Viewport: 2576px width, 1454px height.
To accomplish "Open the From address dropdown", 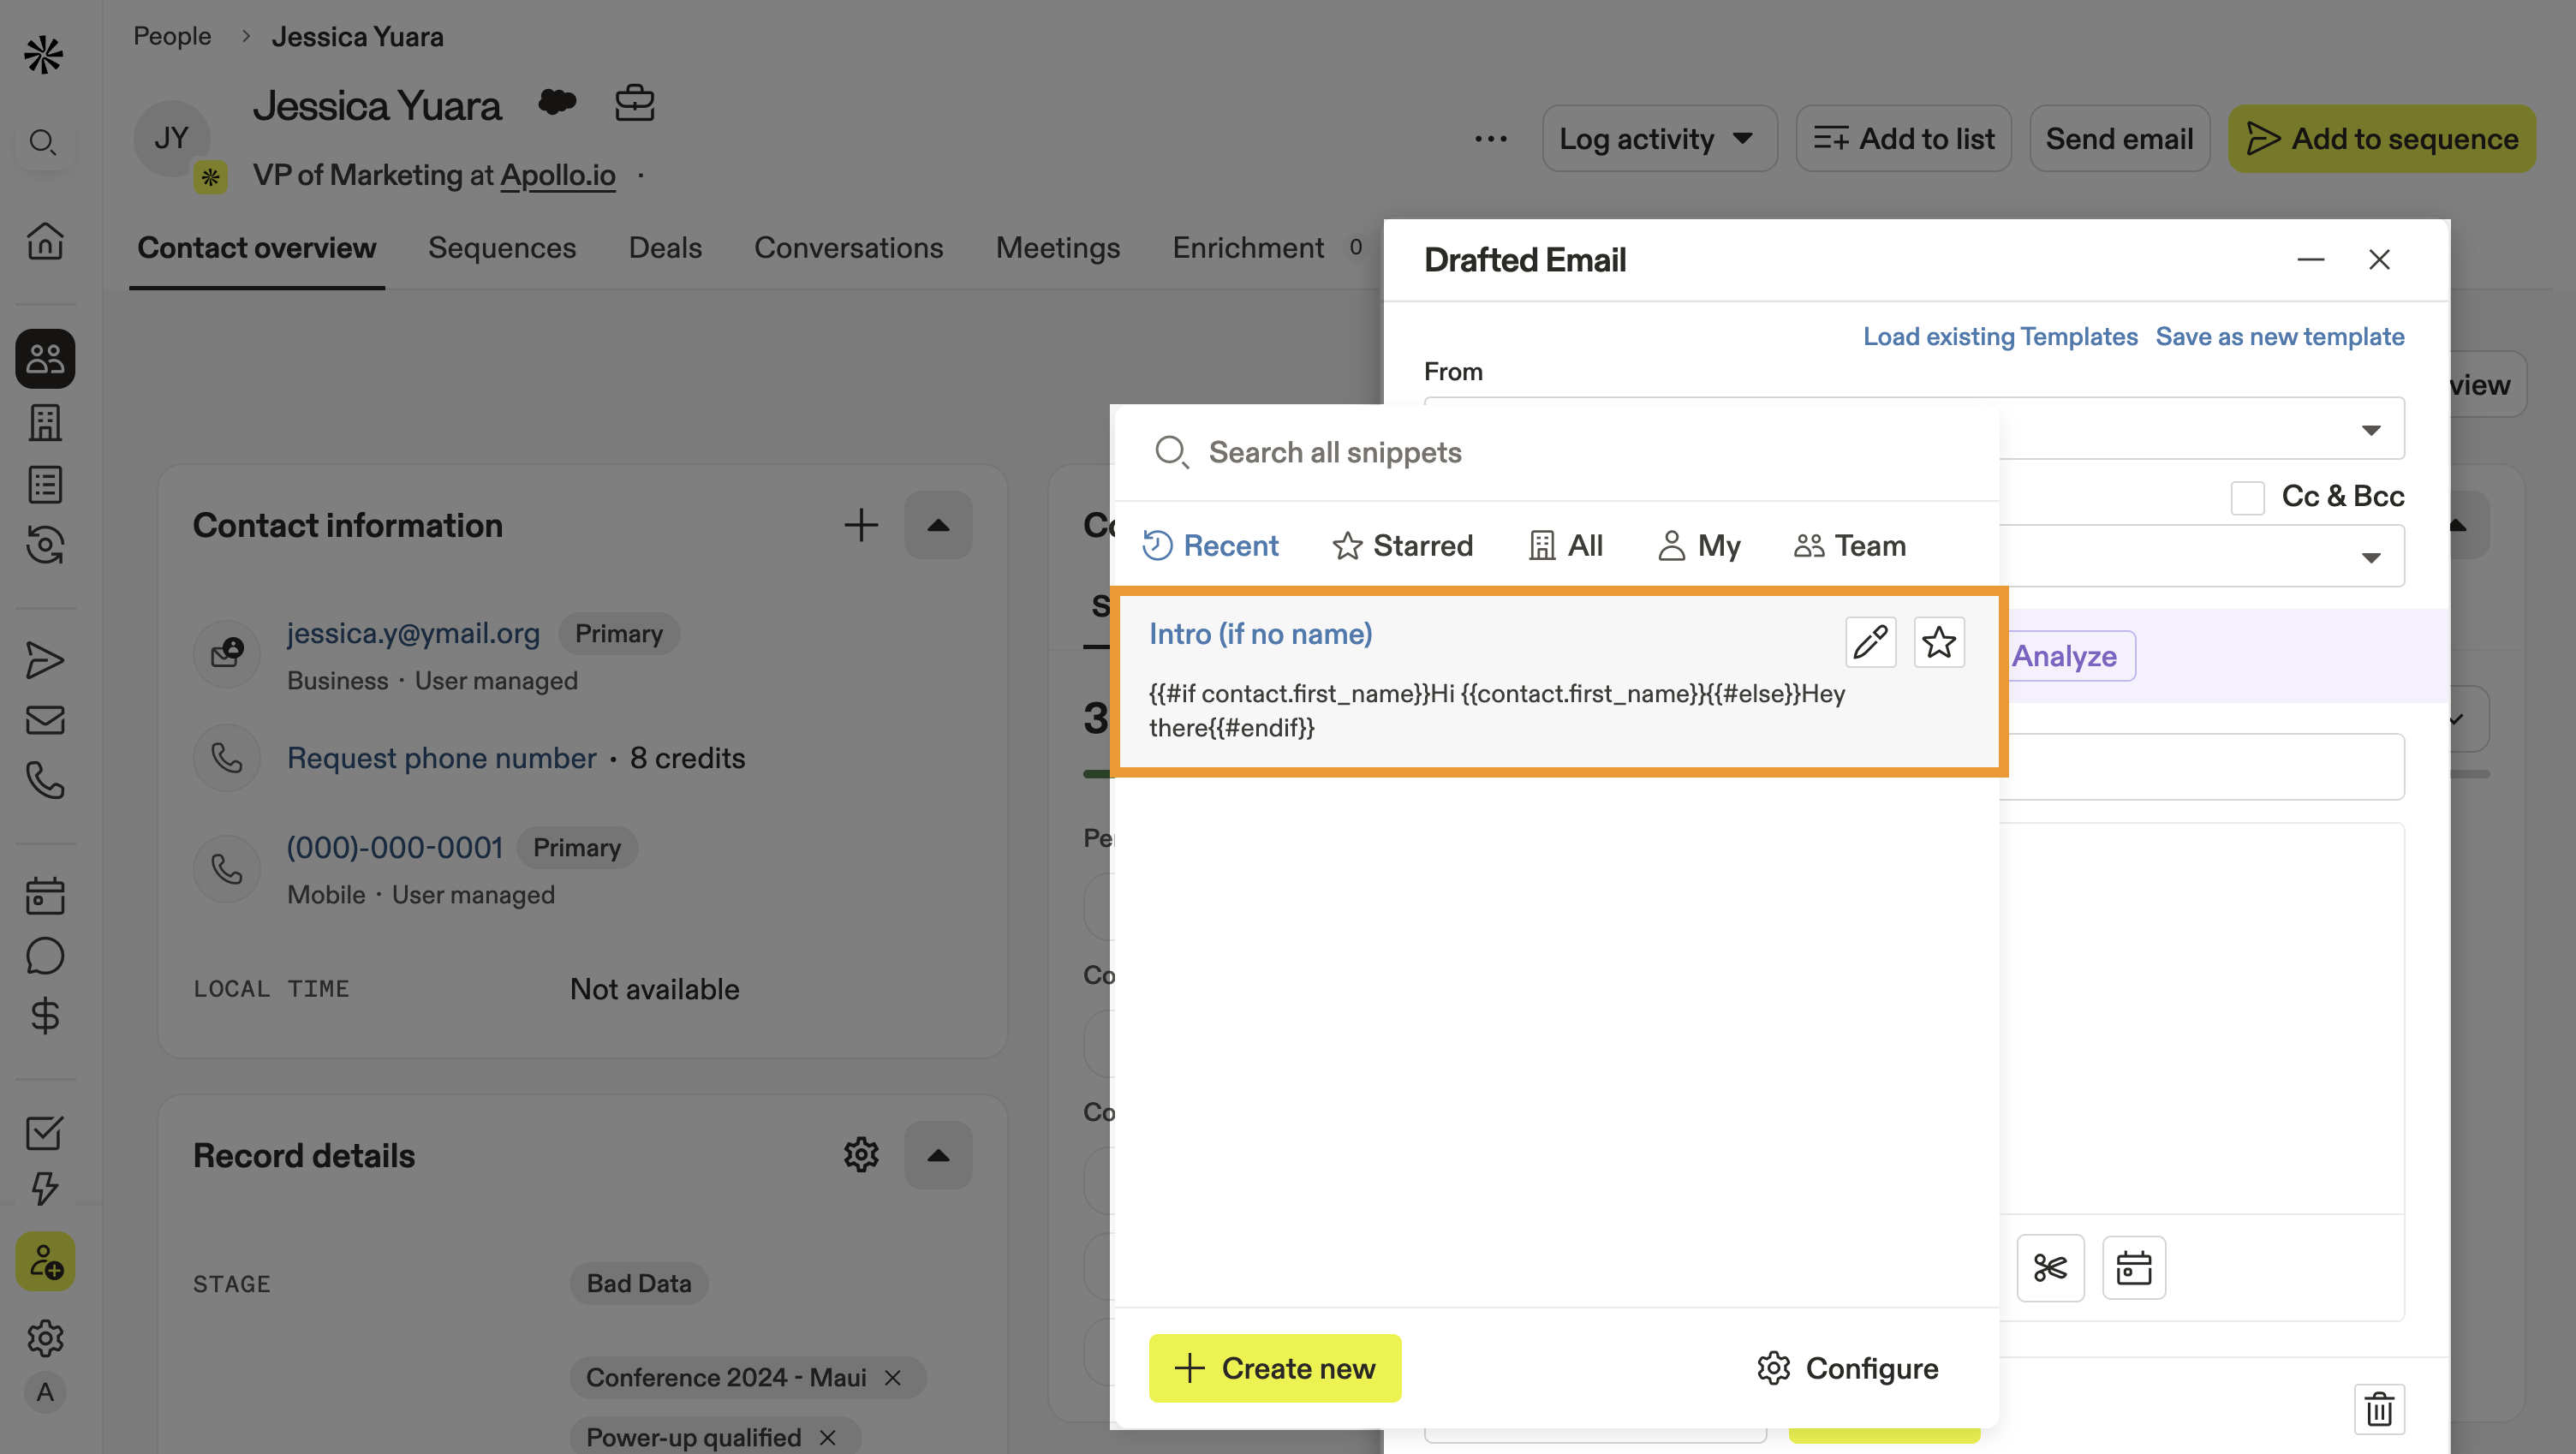I will pos(2369,430).
